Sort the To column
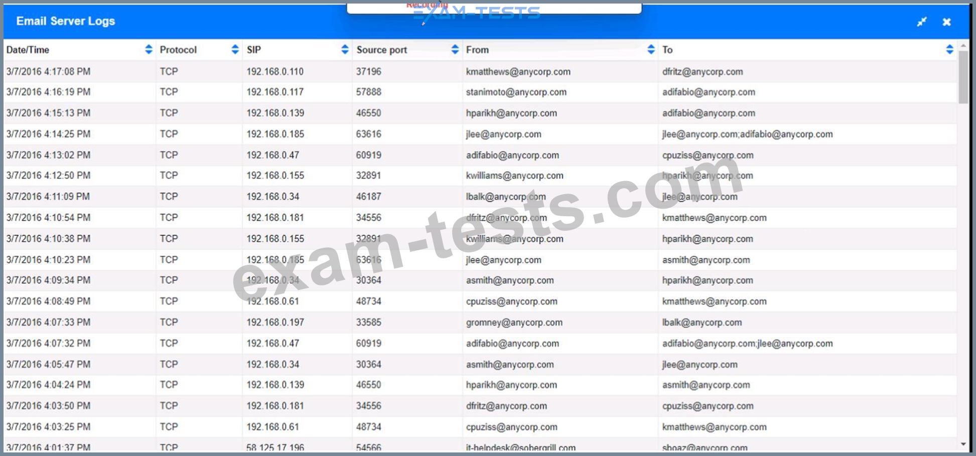Viewport: 976px width, 456px height. (949, 49)
